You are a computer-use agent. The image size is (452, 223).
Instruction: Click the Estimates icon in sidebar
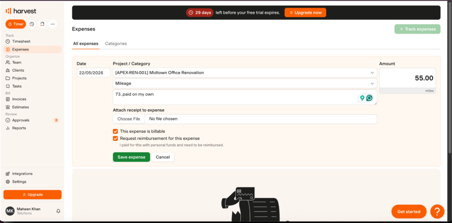tap(8, 107)
